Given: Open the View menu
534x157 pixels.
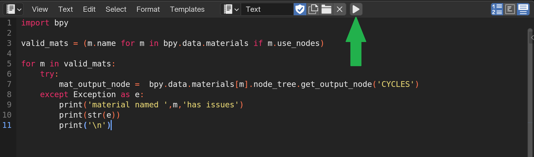Looking at the screenshot, I should [40, 9].
